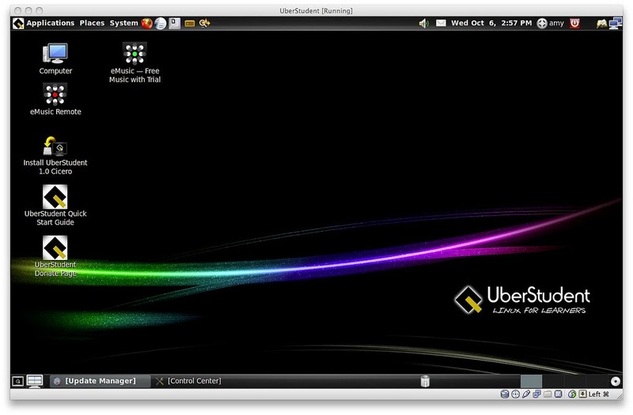Click the yellow card launcher in top panel
Screen dimensions: 633x415
coord(190,24)
